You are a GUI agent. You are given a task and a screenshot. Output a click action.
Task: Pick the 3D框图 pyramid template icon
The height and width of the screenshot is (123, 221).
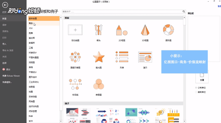coord(145,30)
